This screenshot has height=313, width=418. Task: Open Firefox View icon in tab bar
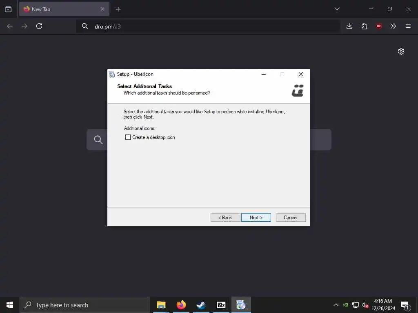coord(8,9)
